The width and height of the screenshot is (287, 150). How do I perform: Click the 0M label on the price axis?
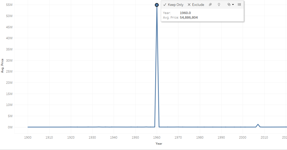click(x=10, y=127)
